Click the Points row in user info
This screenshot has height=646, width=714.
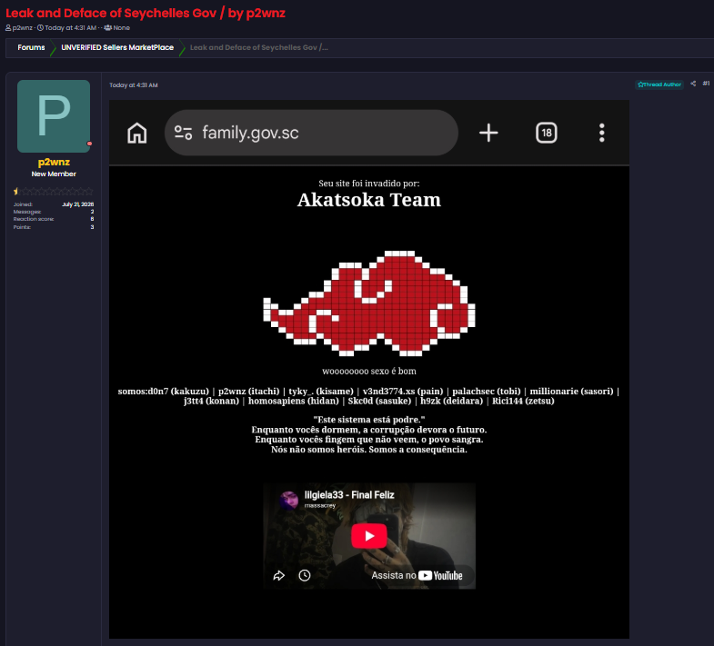tap(54, 227)
